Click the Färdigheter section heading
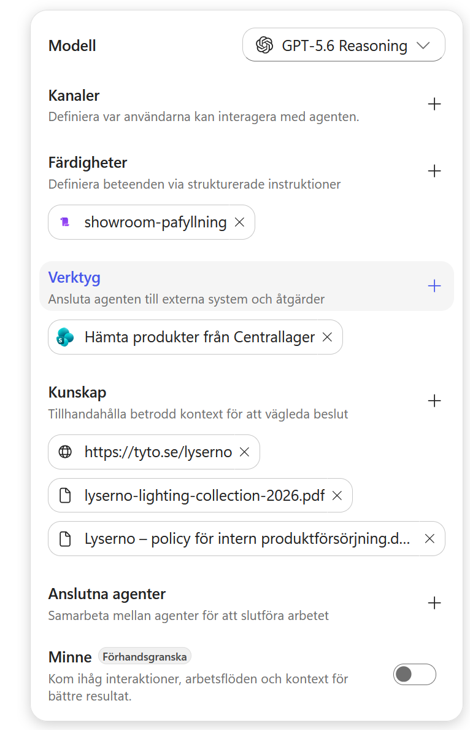 click(87, 162)
